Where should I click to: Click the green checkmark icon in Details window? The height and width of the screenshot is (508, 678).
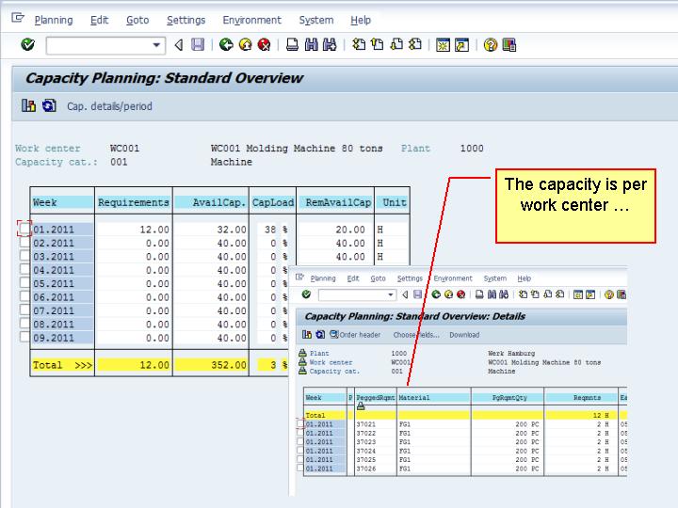(306, 294)
